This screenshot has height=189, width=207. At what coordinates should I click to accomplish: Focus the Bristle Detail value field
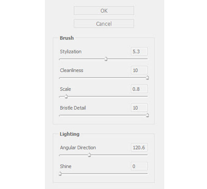139,108
